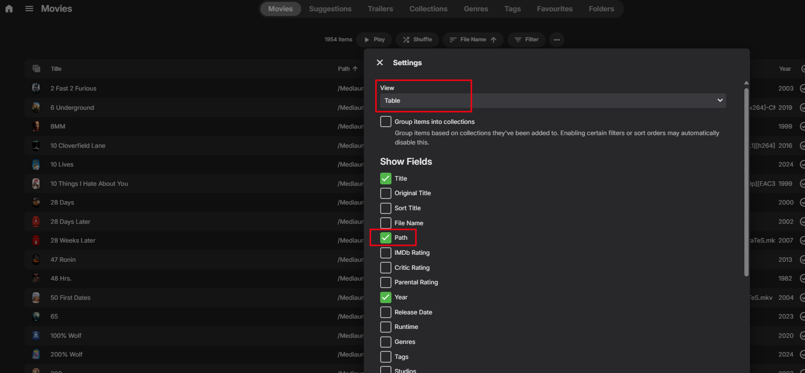805x373 pixels.
Task: Close the Settings panel with X
Action: coord(380,63)
